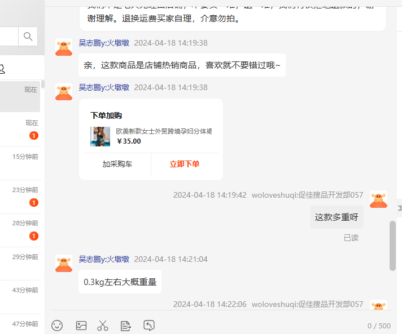Click unread badge under 28分钟前
402x334 pixels.
[x=34, y=236]
